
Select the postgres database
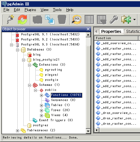click(41, 125)
